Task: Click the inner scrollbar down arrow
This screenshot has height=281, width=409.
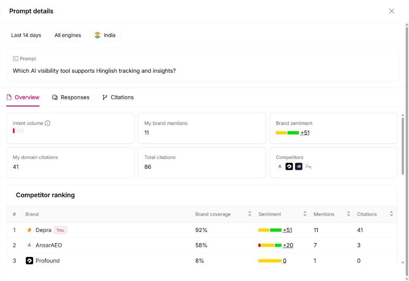Action: 402,262
